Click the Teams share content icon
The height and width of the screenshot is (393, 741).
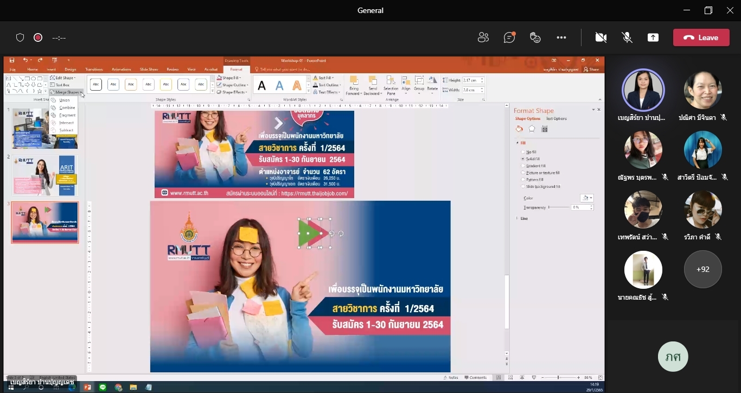653,37
